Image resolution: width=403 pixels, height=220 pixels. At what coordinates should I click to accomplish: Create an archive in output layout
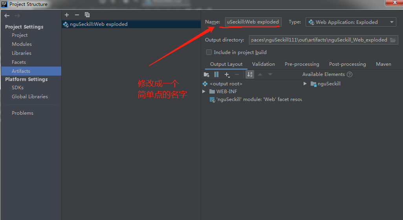216,74
